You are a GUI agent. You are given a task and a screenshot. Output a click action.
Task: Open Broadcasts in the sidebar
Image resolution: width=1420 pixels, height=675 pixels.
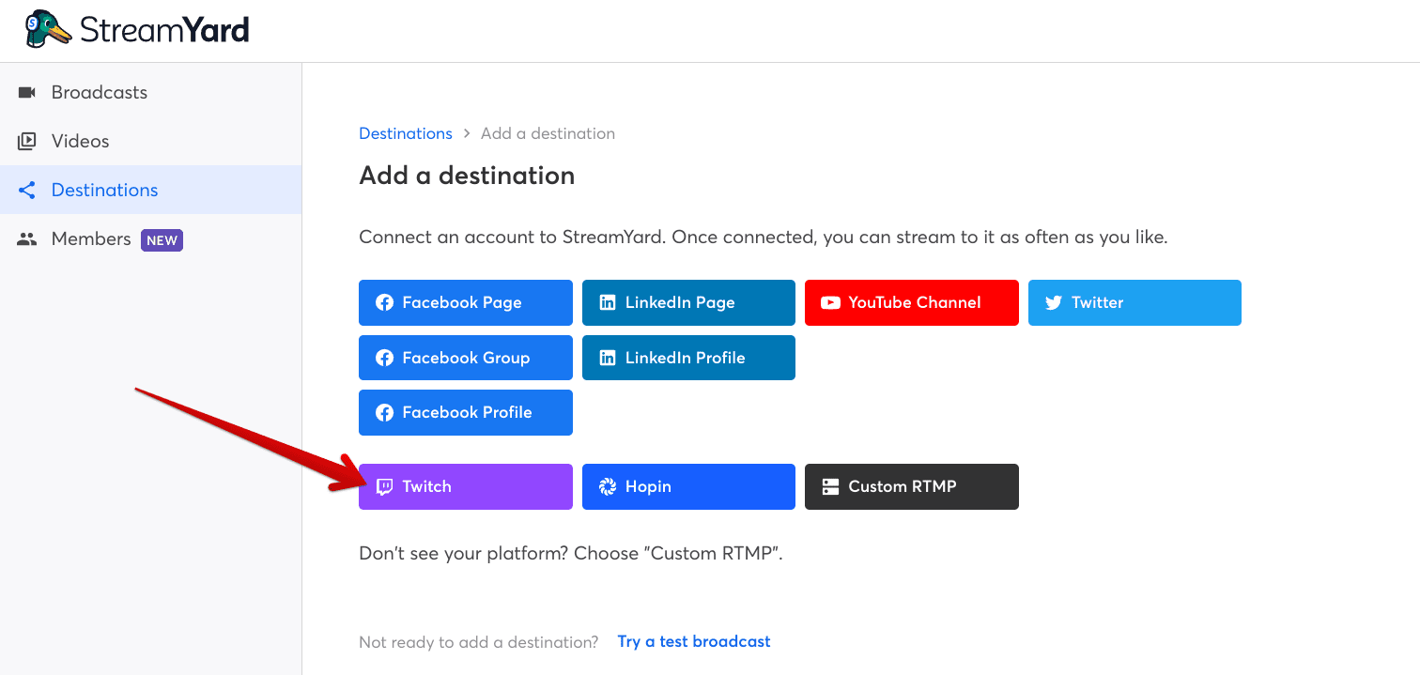point(150,92)
